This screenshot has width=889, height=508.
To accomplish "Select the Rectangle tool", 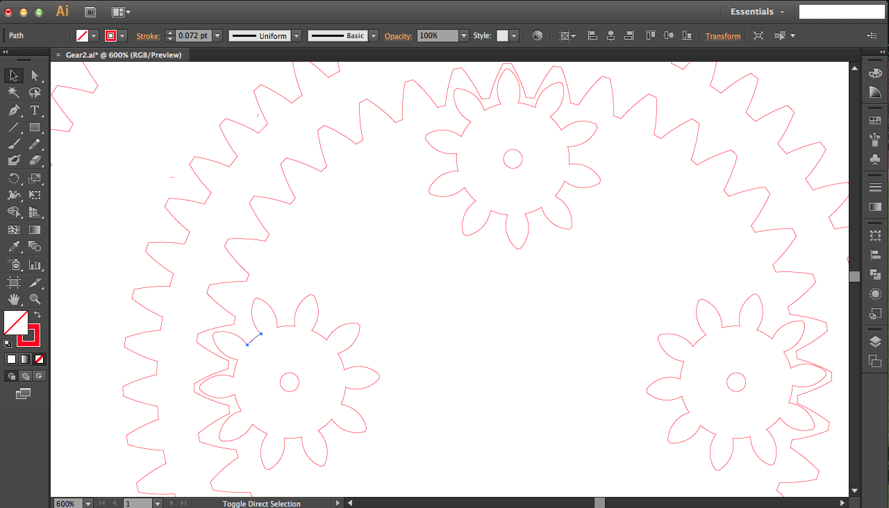I will click(35, 128).
